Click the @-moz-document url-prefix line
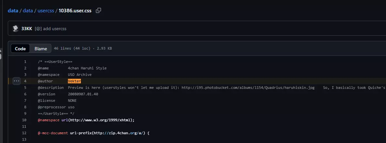Image resolution: width=386 pixels, height=143 pixels. click(94, 133)
